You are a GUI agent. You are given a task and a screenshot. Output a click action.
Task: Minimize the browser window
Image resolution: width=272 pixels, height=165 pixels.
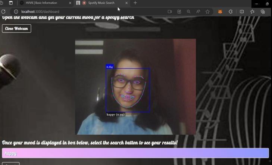point(256,4)
